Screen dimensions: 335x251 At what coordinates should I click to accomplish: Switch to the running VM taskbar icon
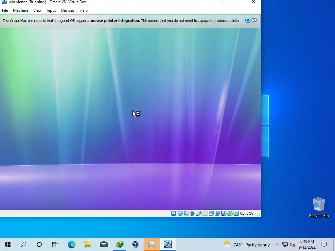click(168, 244)
